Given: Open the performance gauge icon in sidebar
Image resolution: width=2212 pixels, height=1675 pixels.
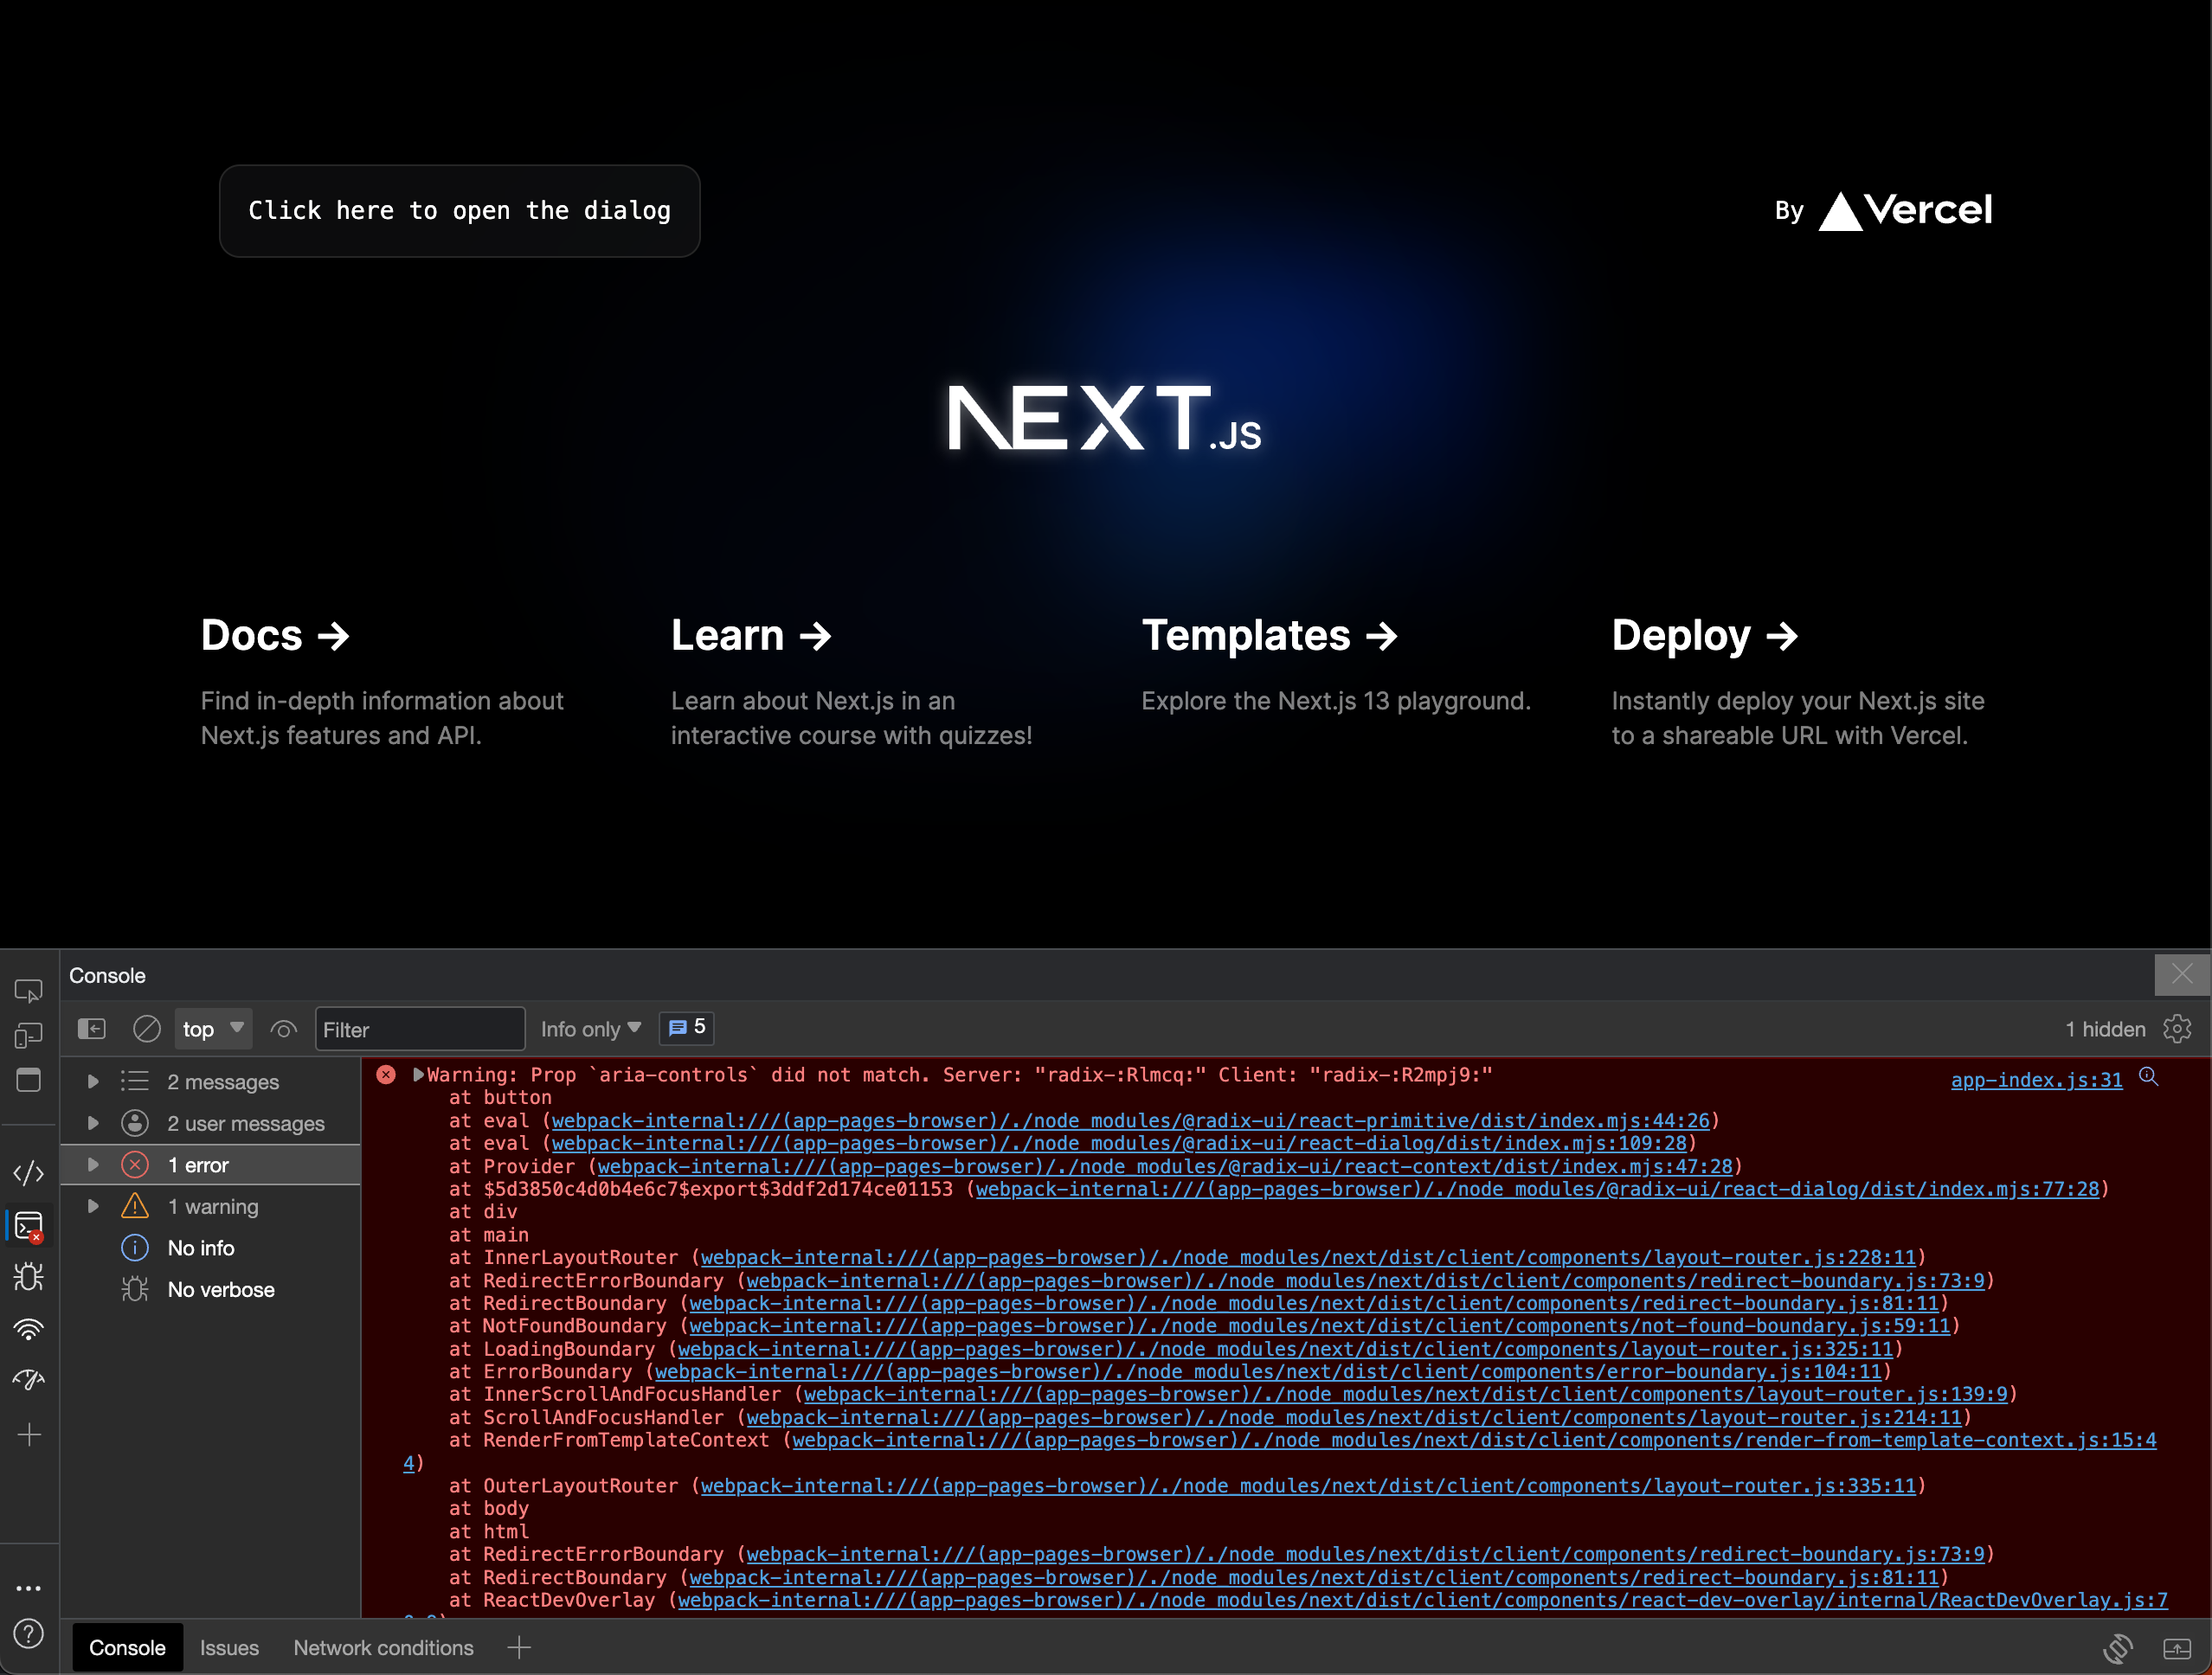Looking at the screenshot, I should pyautogui.click(x=29, y=1380).
